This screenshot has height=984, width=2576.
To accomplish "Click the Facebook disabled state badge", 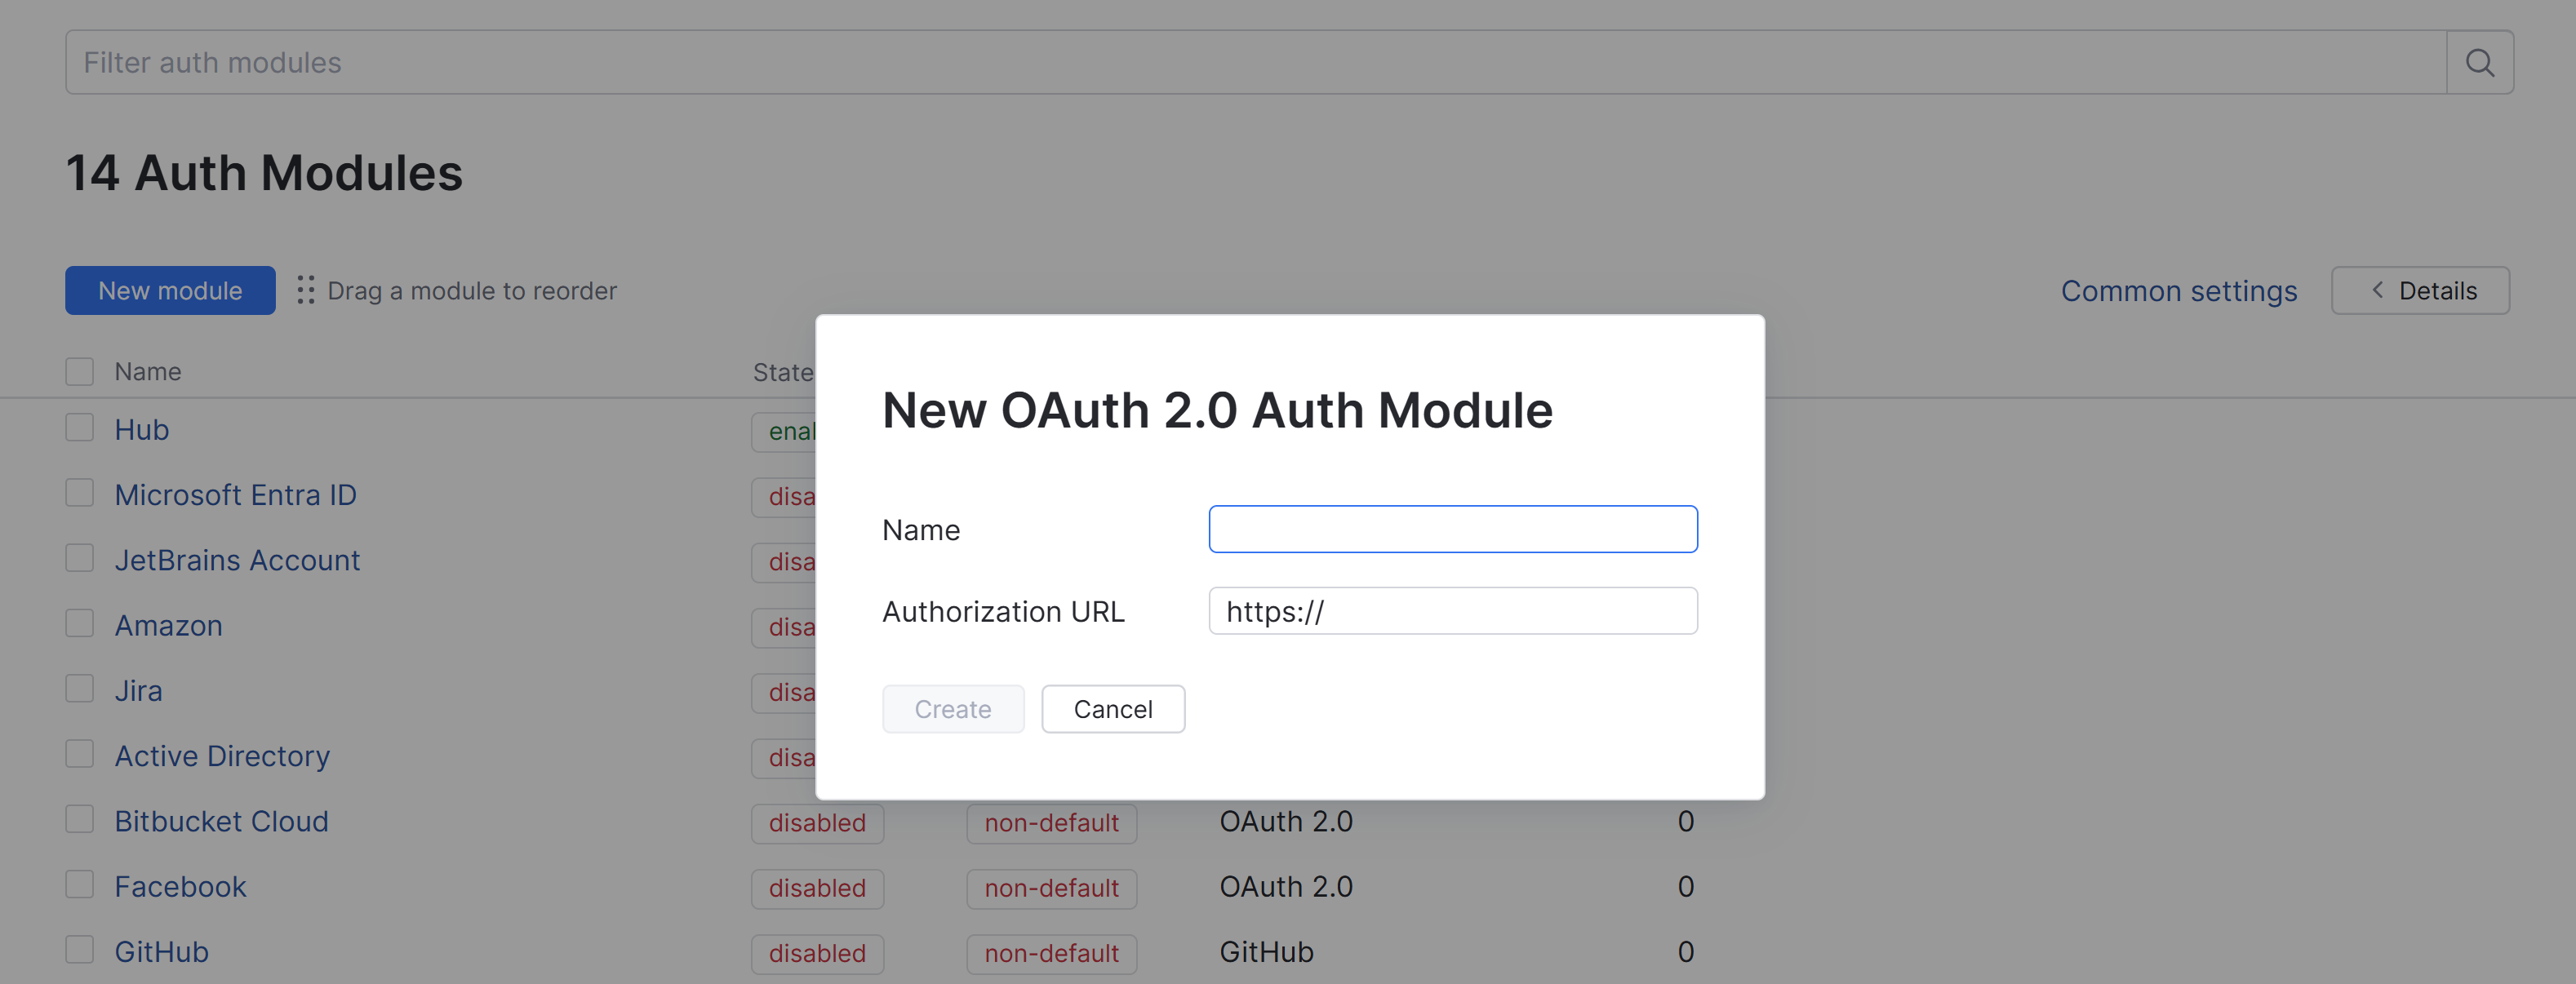I will 817,888.
